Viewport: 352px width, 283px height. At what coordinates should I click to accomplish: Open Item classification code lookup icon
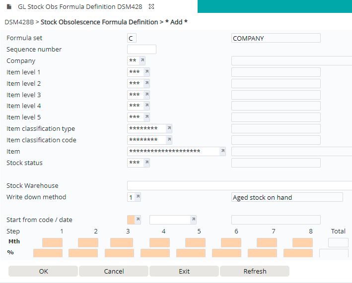click(169, 140)
